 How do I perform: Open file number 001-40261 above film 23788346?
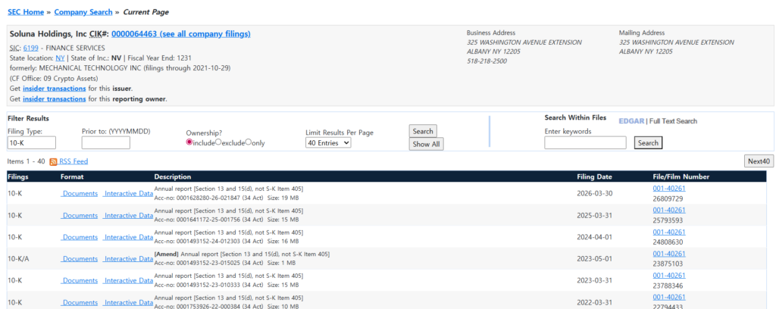pos(669,276)
